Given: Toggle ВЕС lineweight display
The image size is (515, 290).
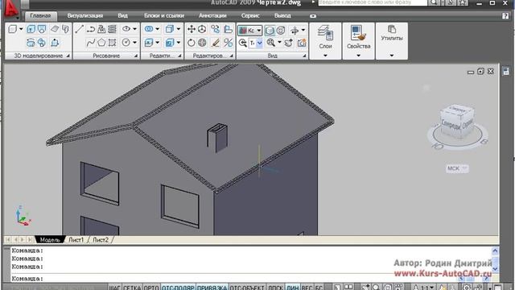Looking at the screenshot, I should click(307, 288).
